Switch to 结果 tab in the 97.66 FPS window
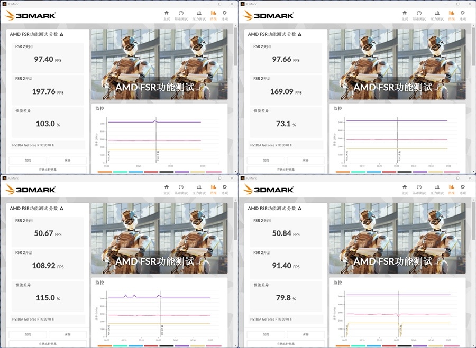 tap(452, 15)
